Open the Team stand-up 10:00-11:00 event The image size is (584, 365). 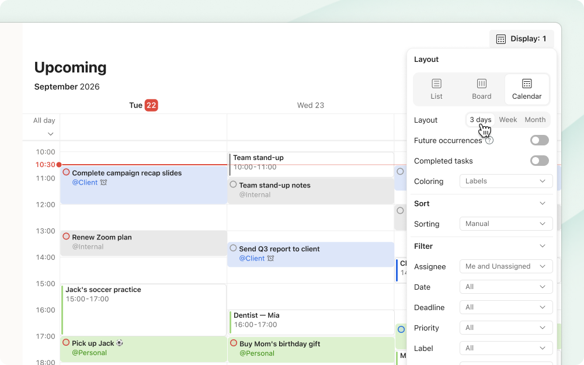tap(311, 164)
